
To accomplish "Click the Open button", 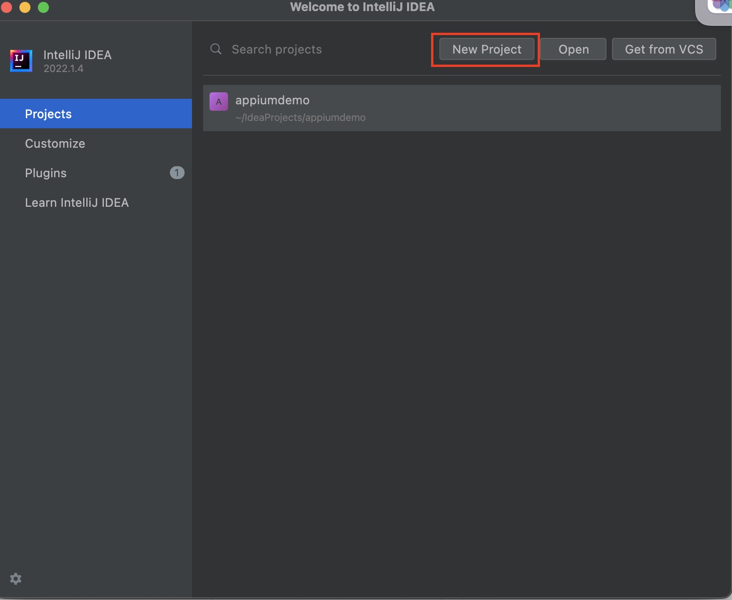I will click(x=573, y=49).
